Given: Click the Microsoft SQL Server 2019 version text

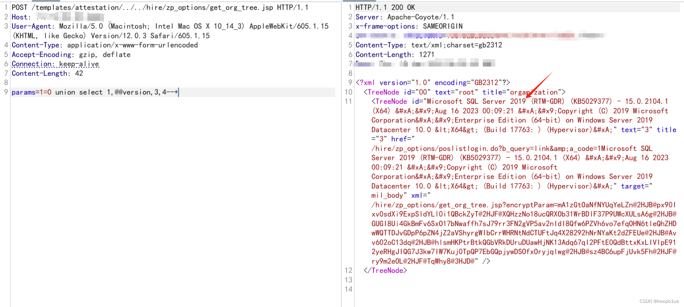Looking at the screenshot, I should [x=476, y=102].
